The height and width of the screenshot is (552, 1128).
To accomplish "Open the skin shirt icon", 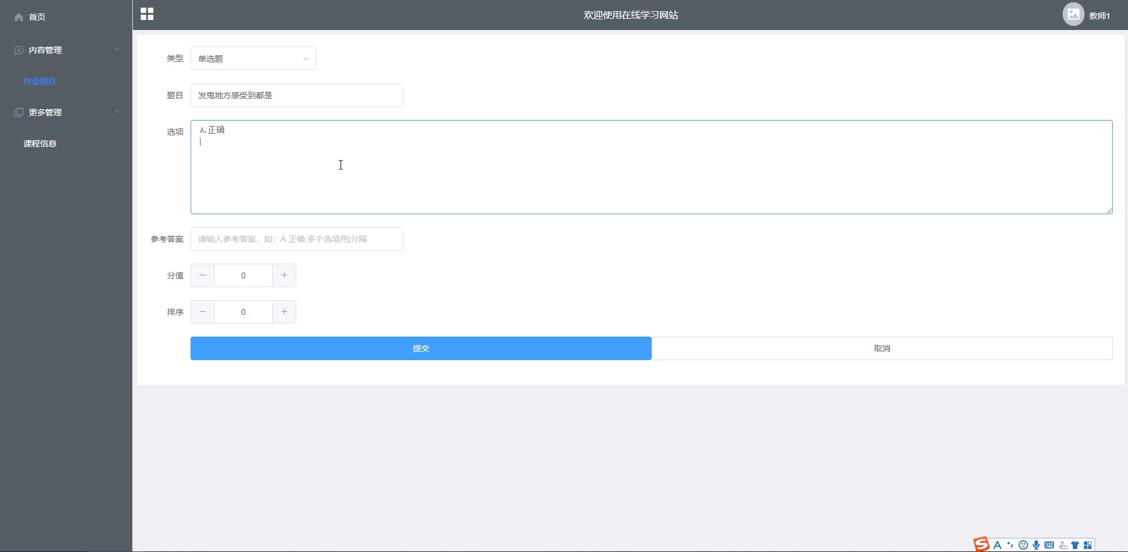I will click(x=1075, y=545).
